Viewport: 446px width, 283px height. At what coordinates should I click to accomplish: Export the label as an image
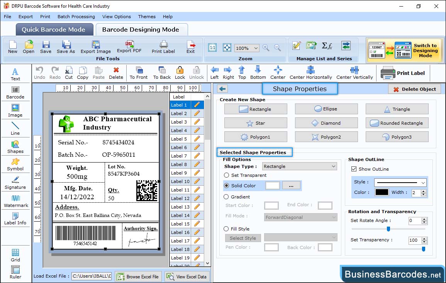[96, 47]
